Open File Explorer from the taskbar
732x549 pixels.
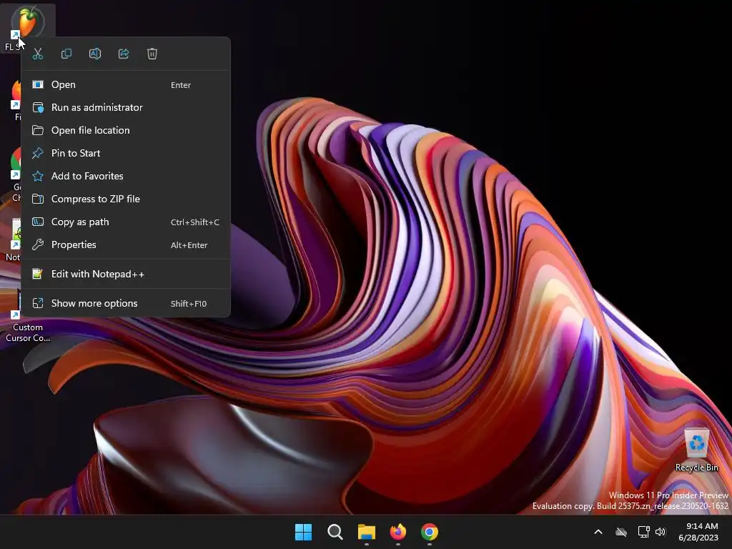click(367, 532)
